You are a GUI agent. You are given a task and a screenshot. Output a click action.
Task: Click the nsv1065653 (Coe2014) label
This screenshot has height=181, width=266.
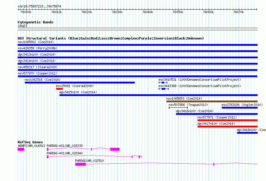tap(184, 98)
